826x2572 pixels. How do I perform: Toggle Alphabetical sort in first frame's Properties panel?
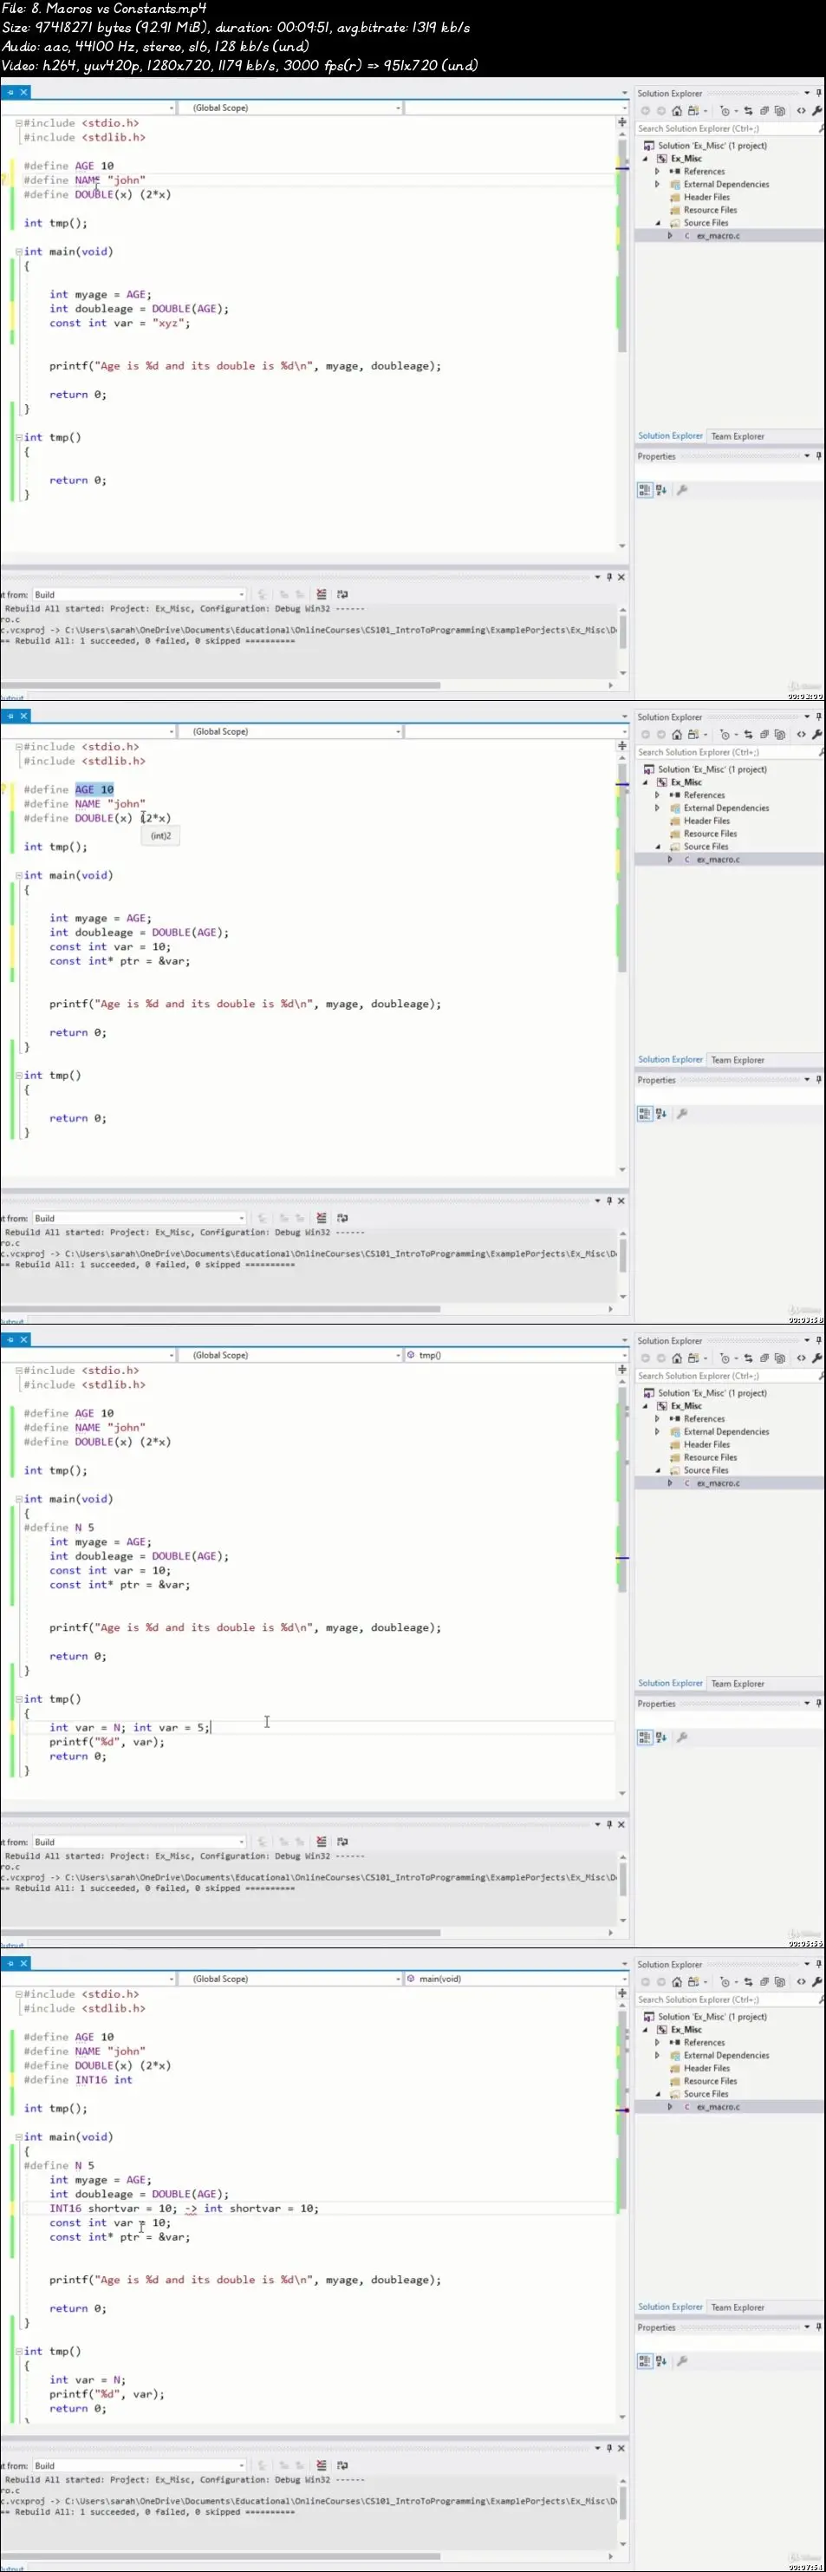660,489
